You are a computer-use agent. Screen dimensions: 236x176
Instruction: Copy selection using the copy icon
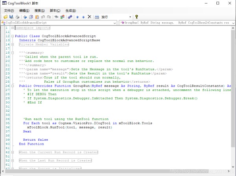(x=31, y=17)
